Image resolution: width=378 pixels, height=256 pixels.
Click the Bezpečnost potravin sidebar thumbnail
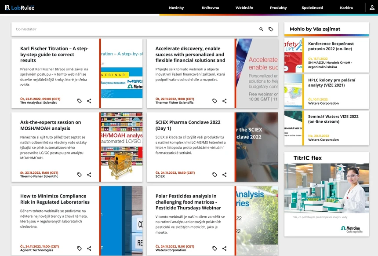click(293, 55)
